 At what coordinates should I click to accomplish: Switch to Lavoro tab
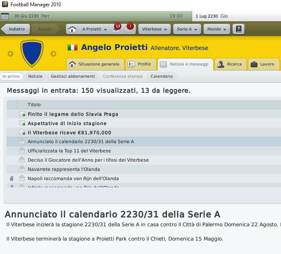[263, 64]
